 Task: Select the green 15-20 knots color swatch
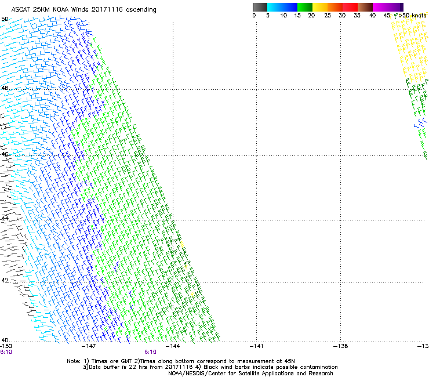pos(305,7)
